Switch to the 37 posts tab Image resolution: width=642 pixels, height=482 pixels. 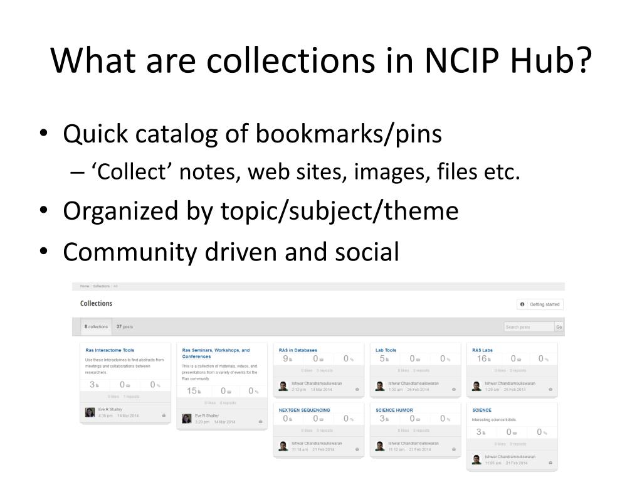point(125,326)
